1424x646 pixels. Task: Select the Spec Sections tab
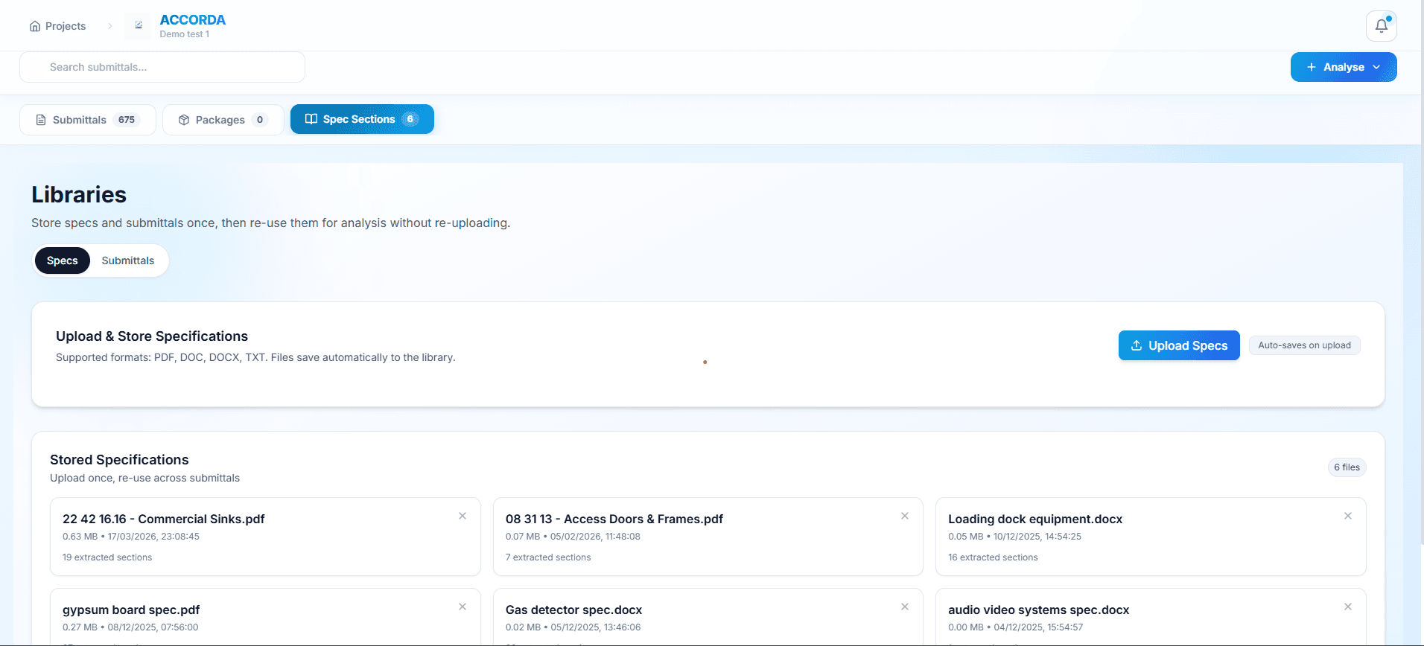(362, 119)
